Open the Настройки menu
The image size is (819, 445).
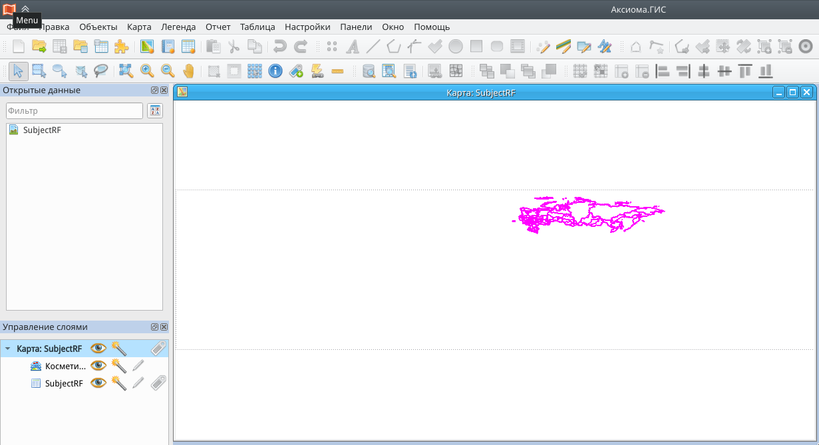coord(307,27)
